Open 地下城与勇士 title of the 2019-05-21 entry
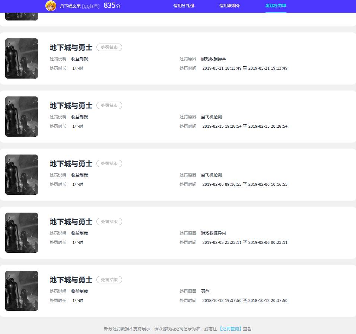The width and height of the screenshot is (356, 334). tap(71, 48)
